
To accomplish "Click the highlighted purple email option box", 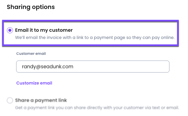I will [x=90, y=33].
